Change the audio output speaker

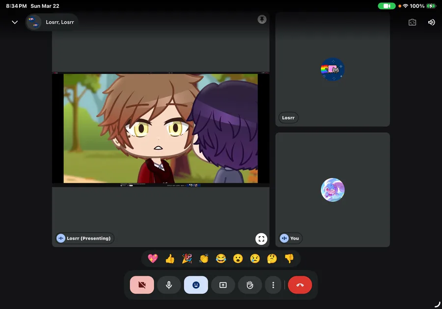point(431,22)
